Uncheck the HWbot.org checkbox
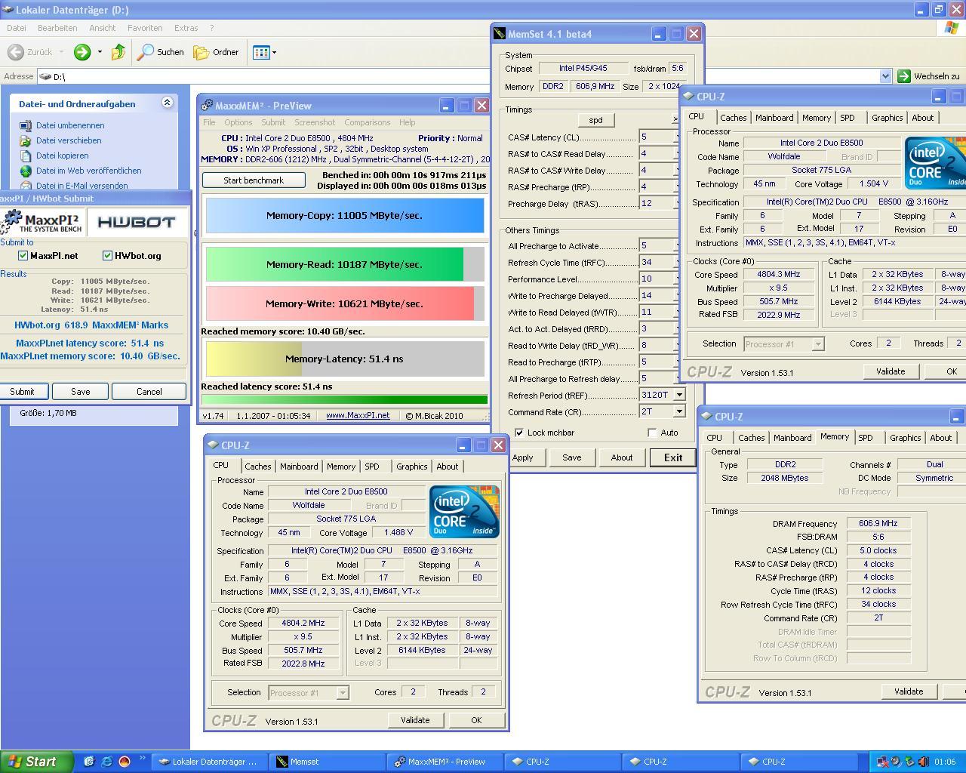The height and width of the screenshot is (773, 966). pyautogui.click(x=107, y=256)
